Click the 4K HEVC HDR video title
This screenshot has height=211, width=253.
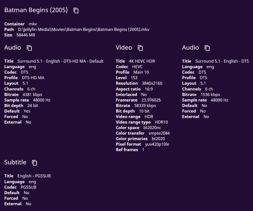tap(142, 61)
